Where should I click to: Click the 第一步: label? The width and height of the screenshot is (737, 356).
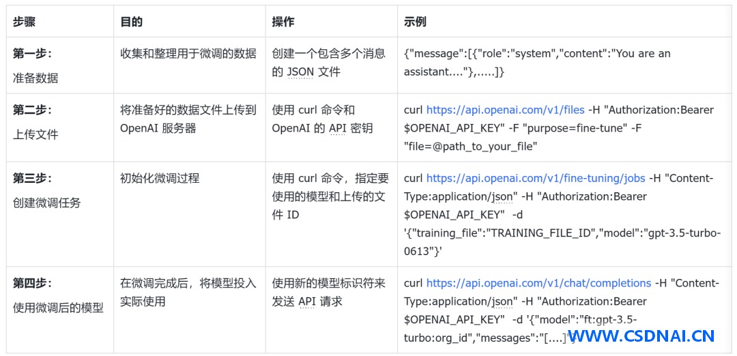point(32,53)
